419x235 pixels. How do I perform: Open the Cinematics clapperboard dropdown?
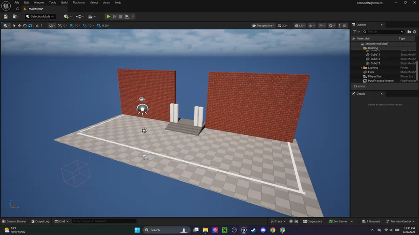[x=92, y=17]
